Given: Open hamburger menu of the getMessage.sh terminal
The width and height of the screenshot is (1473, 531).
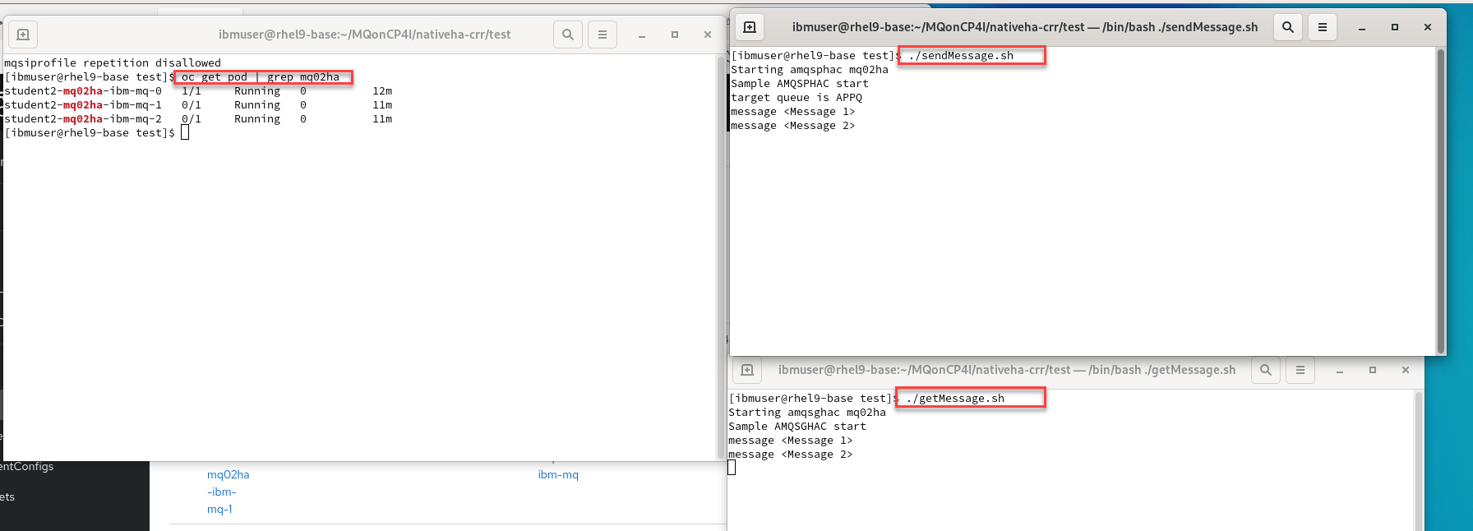Looking at the screenshot, I should 1300,370.
